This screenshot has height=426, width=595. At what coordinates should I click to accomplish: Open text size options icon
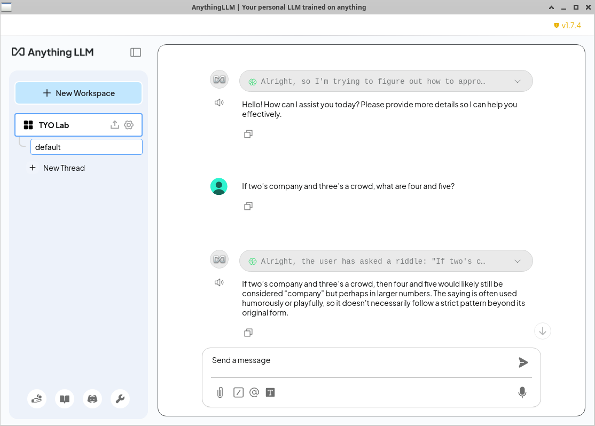(270, 392)
